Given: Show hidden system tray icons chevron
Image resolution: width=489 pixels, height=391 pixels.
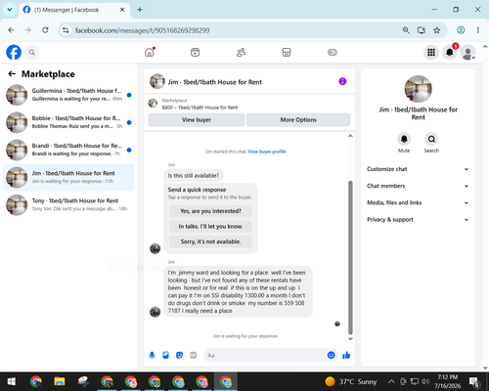Looking at the screenshot, I should [x=391, y=381].
